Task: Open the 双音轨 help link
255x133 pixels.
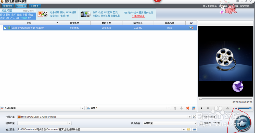Action: (24, 18)
